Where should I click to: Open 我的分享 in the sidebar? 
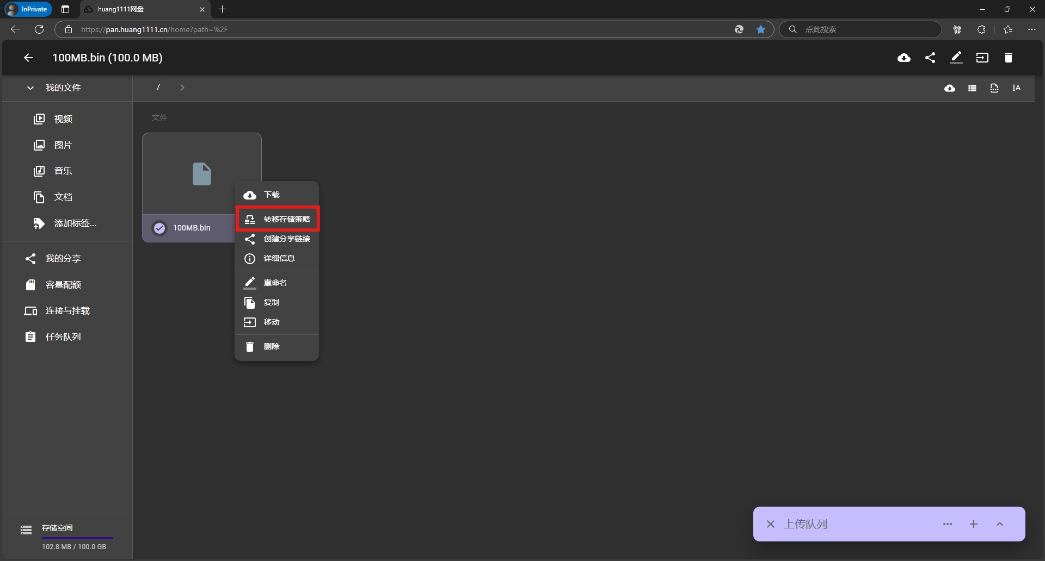coord(63,259)
